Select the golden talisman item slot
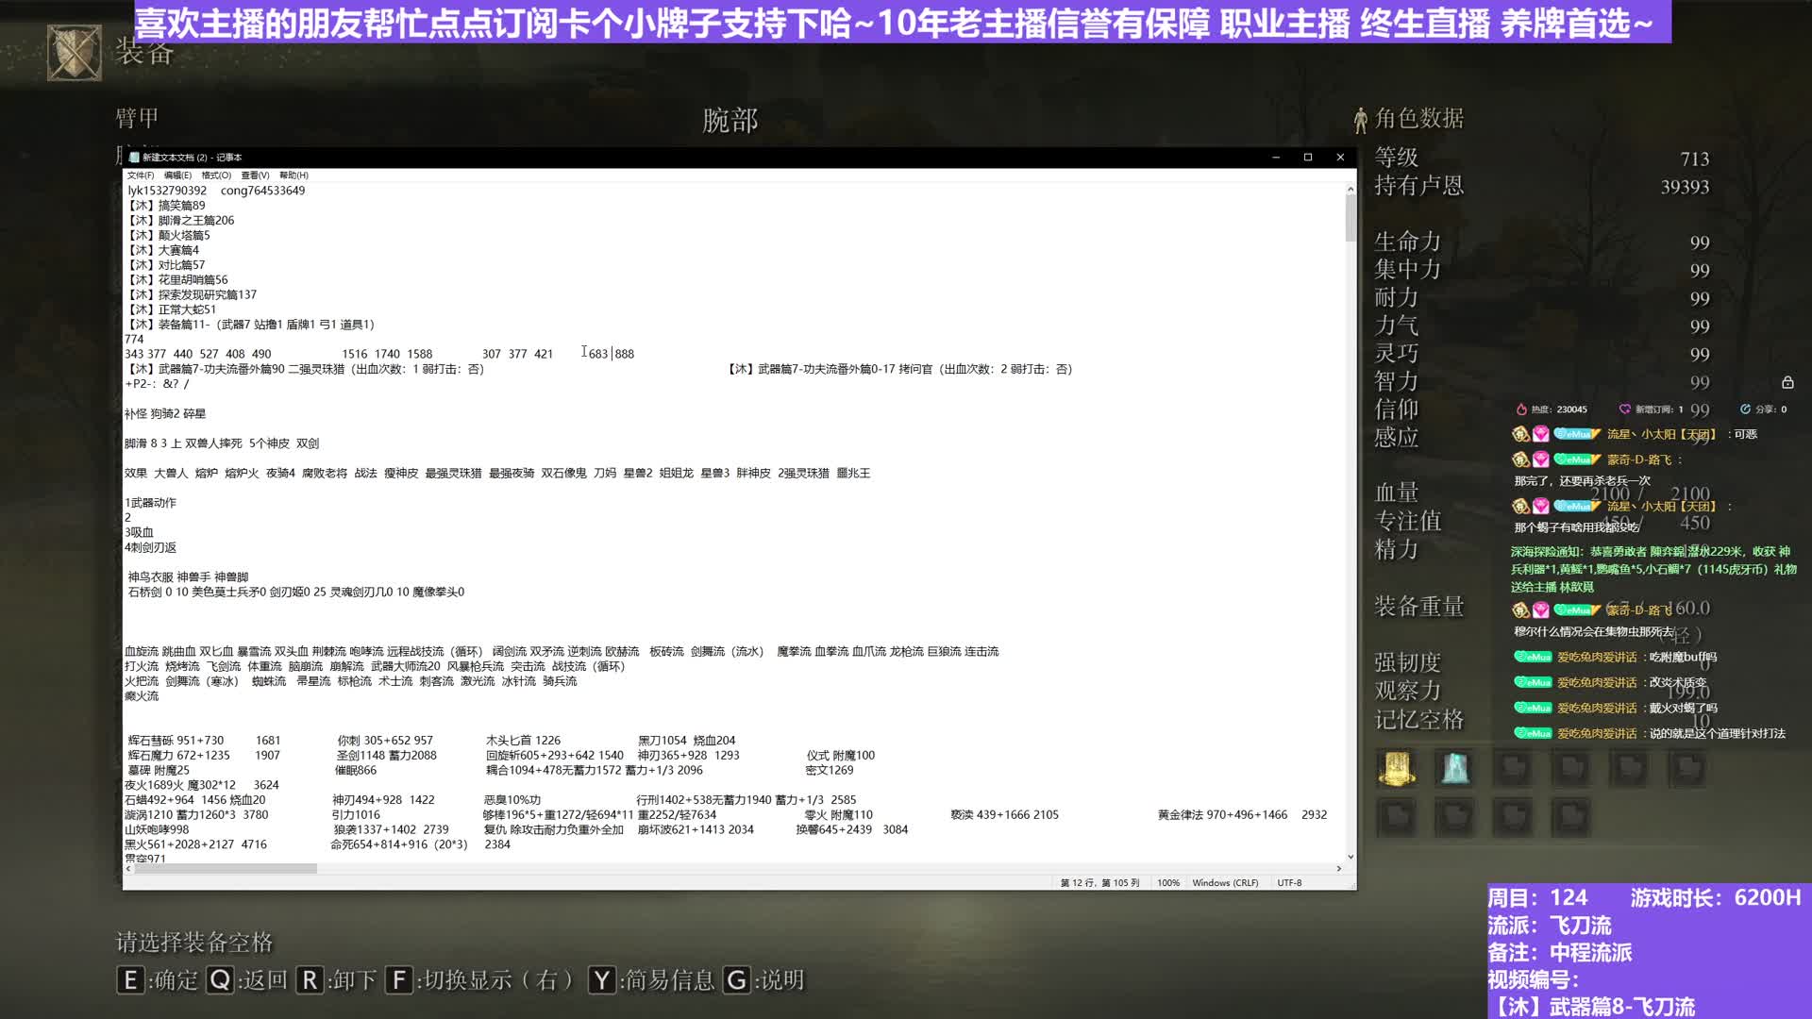 (x=1397, y=769)
